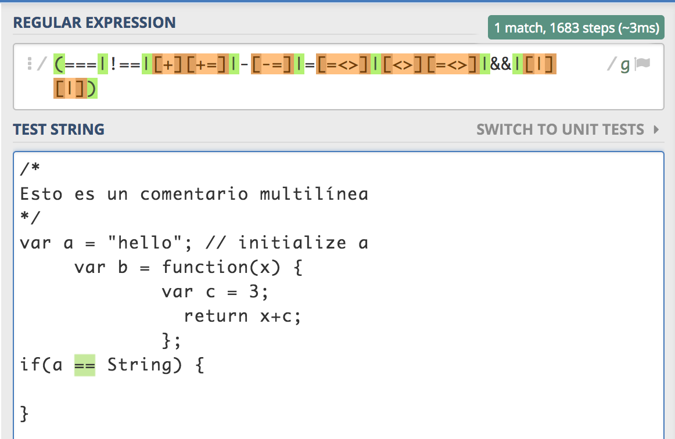Click the 'Esto es un comentario multilínea' line
The width and height of the screenshot is (675, 439).
pos(194,194)
